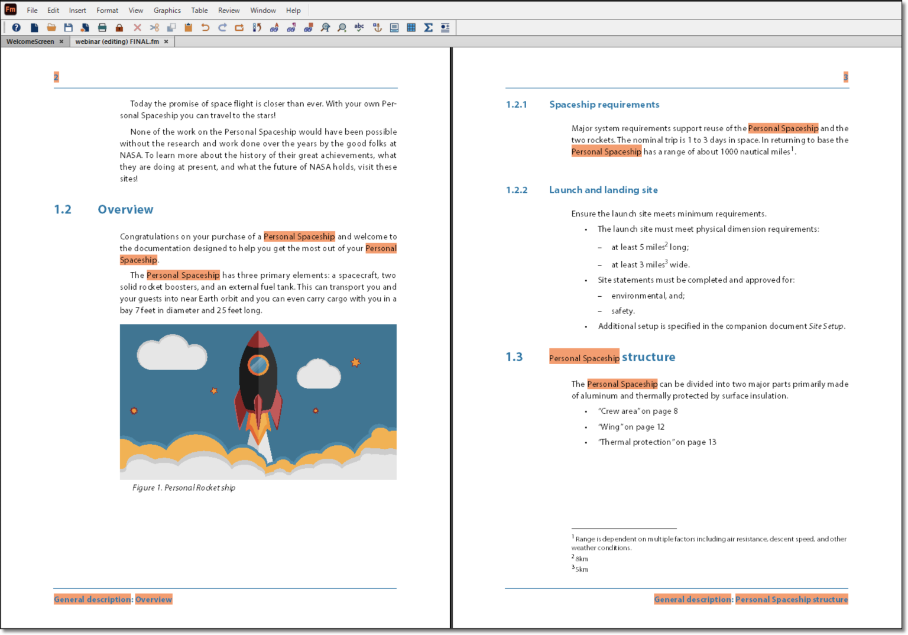Open the Insert Table tool
The image size is (908, 635).
coord(410,27)
